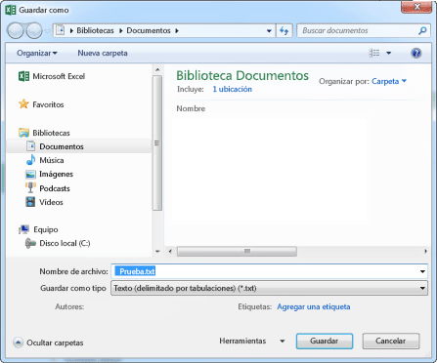Click the Autores label field

coord(69,306)
